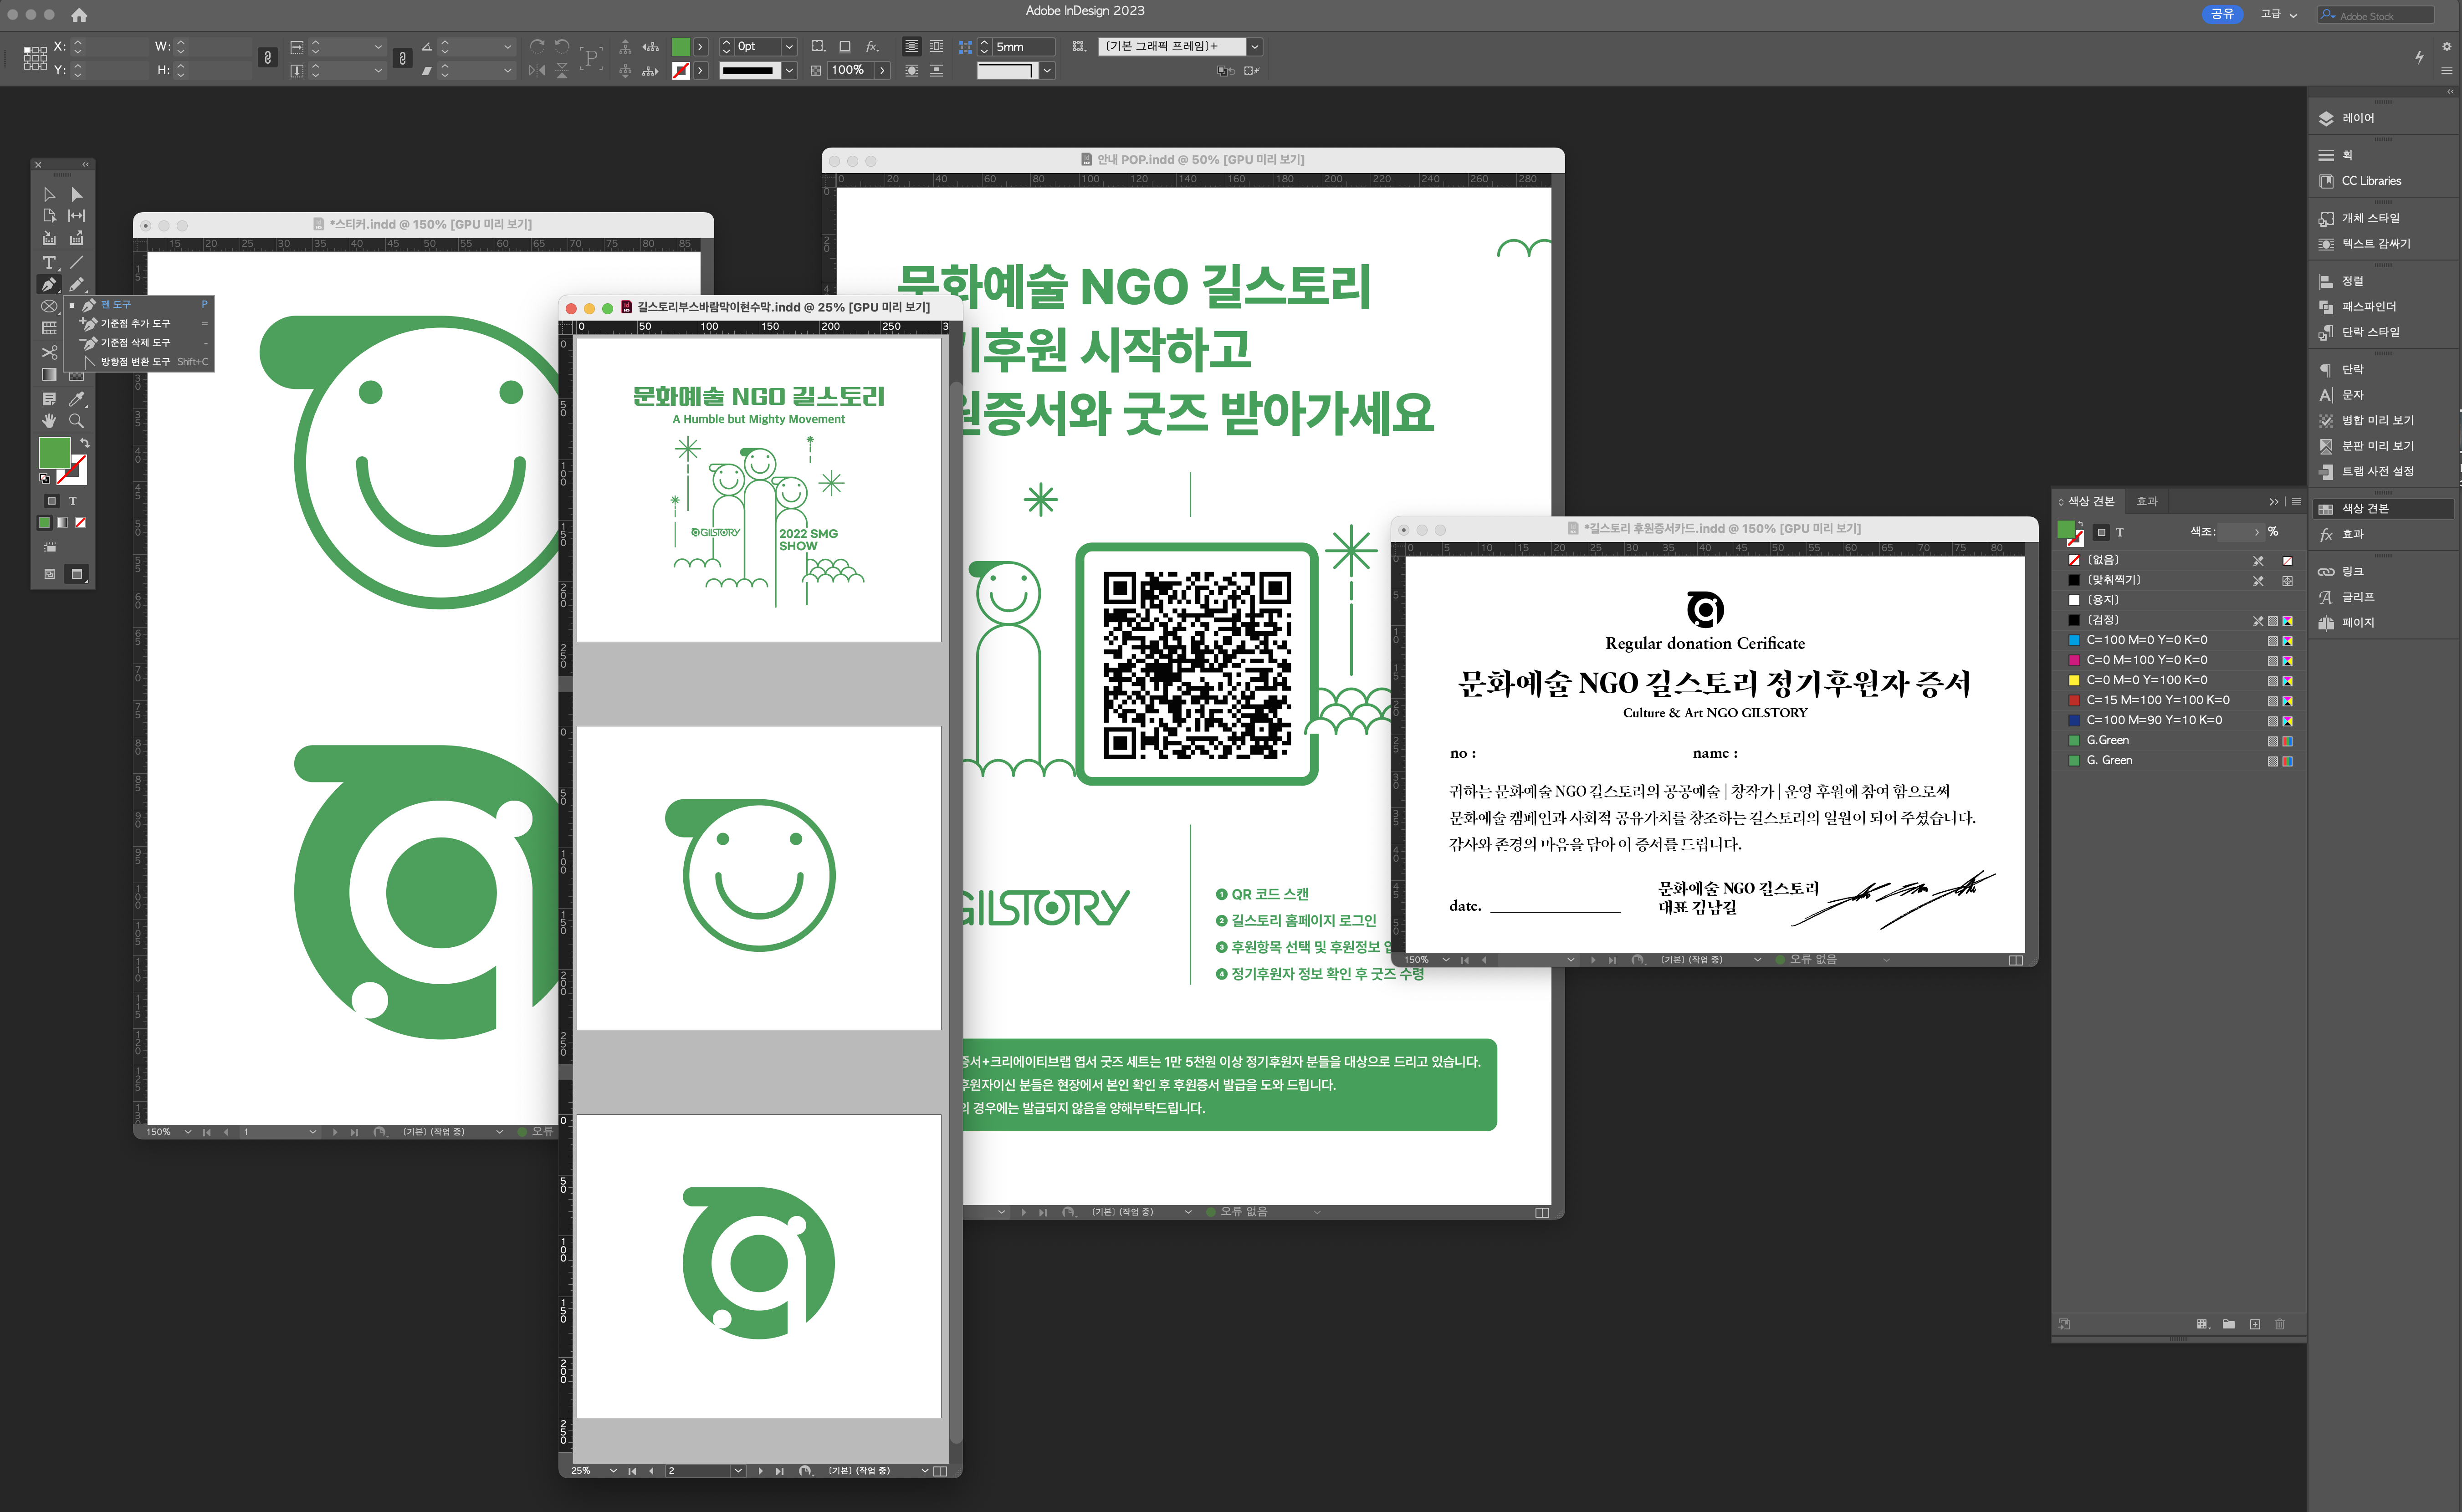Select the Gap tool
Screen dimensions: 2462x1512
pyautogui.click(x=77, y=216)
